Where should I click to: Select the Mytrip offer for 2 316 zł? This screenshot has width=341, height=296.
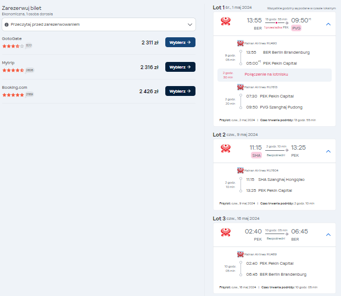(x=180, y=67)
